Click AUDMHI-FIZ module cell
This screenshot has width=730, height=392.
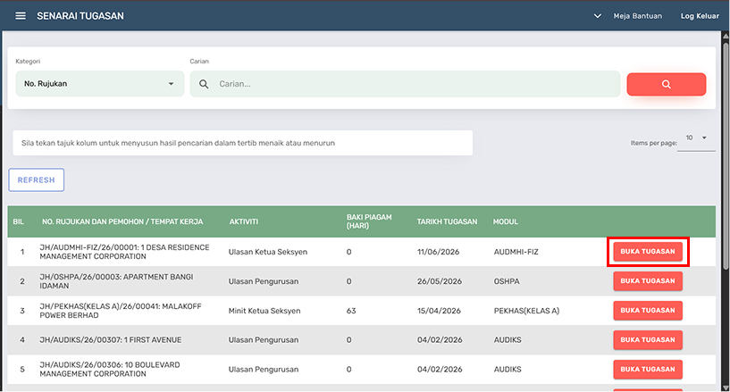pos(516,252)
